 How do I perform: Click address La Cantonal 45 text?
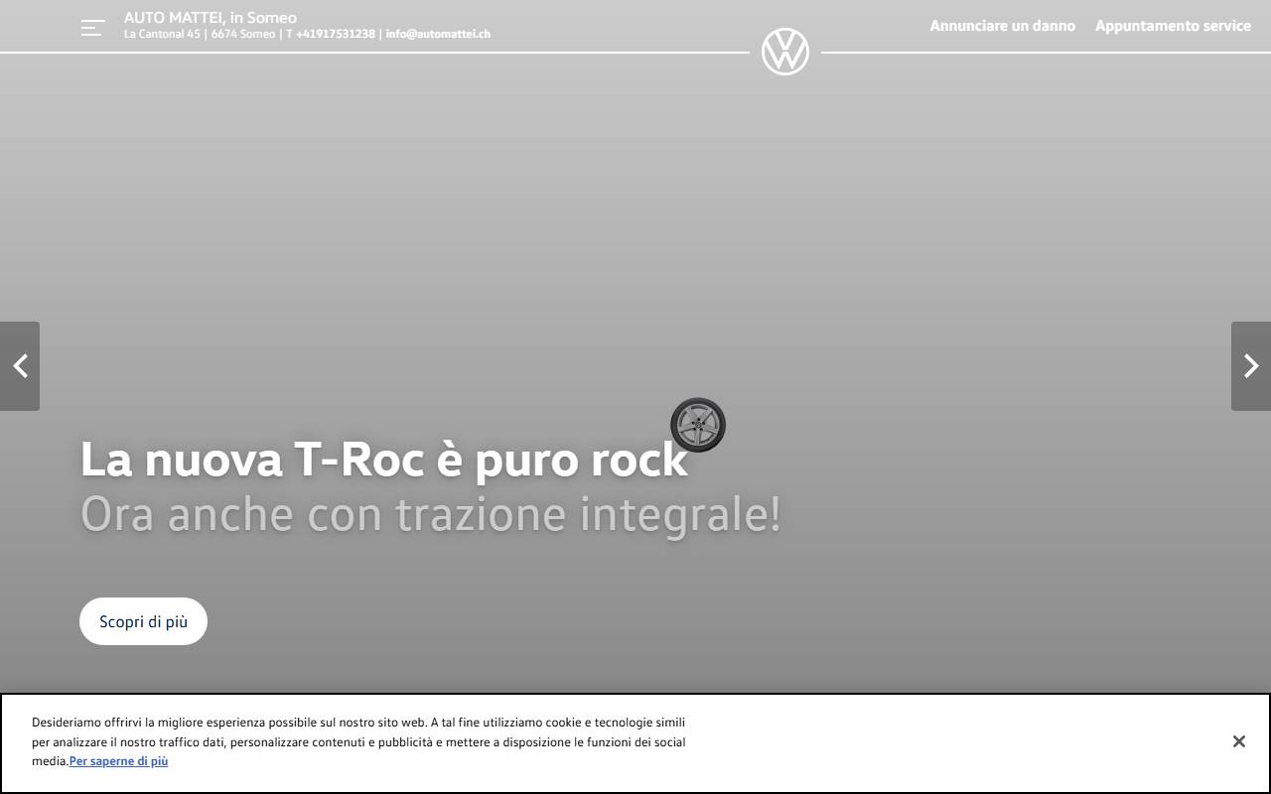[x=162, y=34]
